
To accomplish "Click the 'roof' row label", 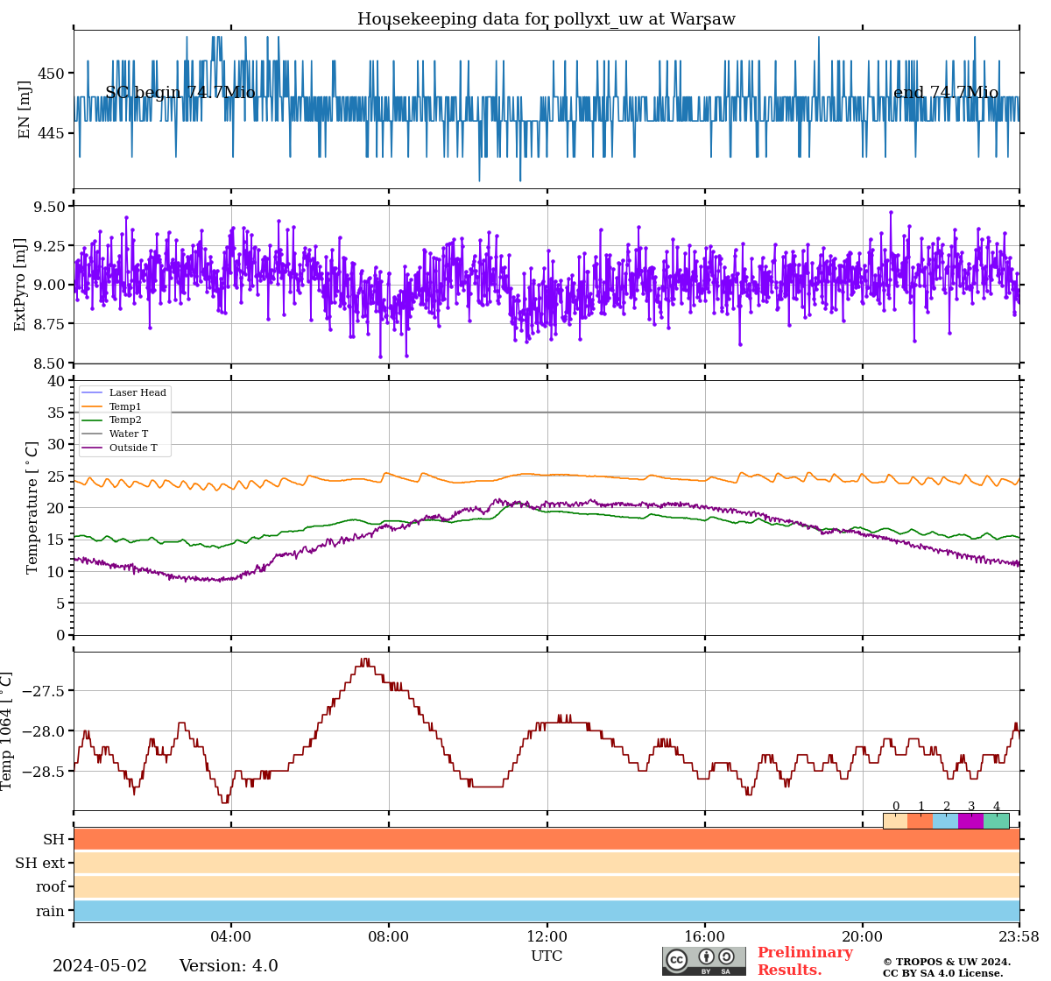I will (x=51, y=887).
